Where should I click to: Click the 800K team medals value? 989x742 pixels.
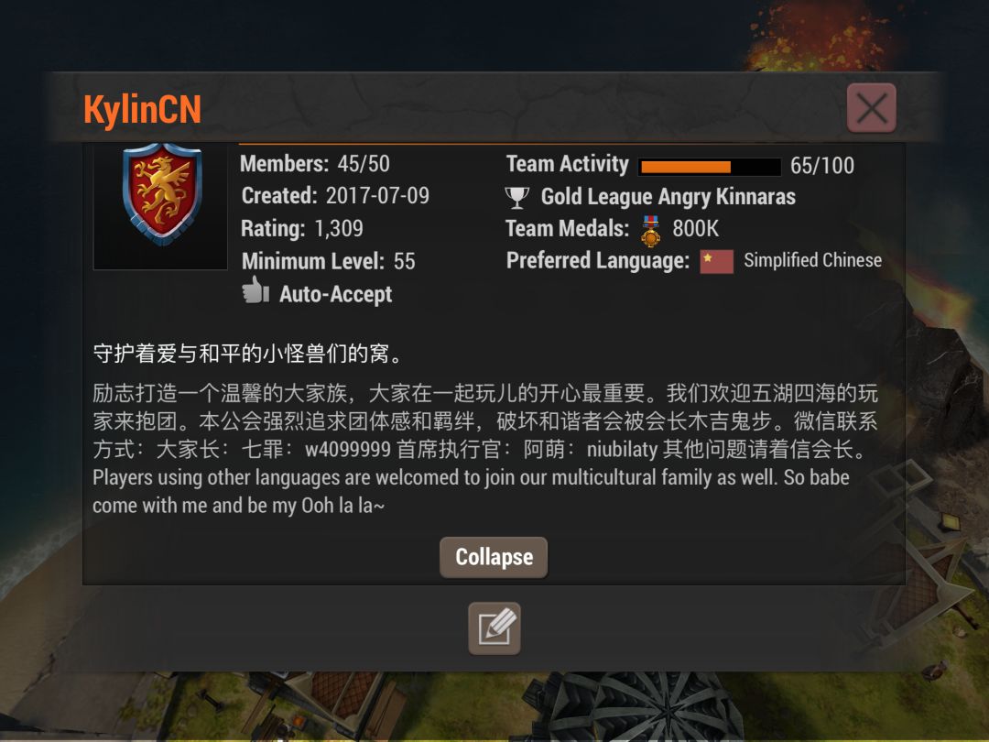(x=695, y=228)
